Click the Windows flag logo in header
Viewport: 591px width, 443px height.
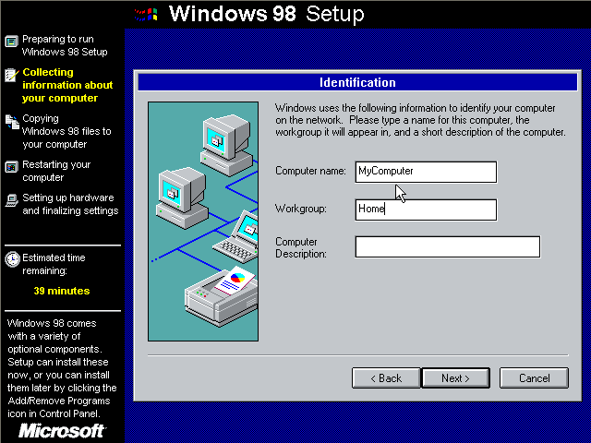146,15
